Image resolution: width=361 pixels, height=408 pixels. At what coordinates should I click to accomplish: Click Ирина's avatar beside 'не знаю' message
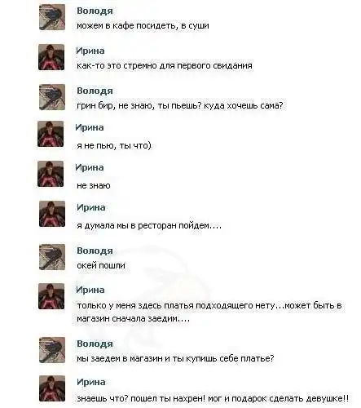pos(51,174)
